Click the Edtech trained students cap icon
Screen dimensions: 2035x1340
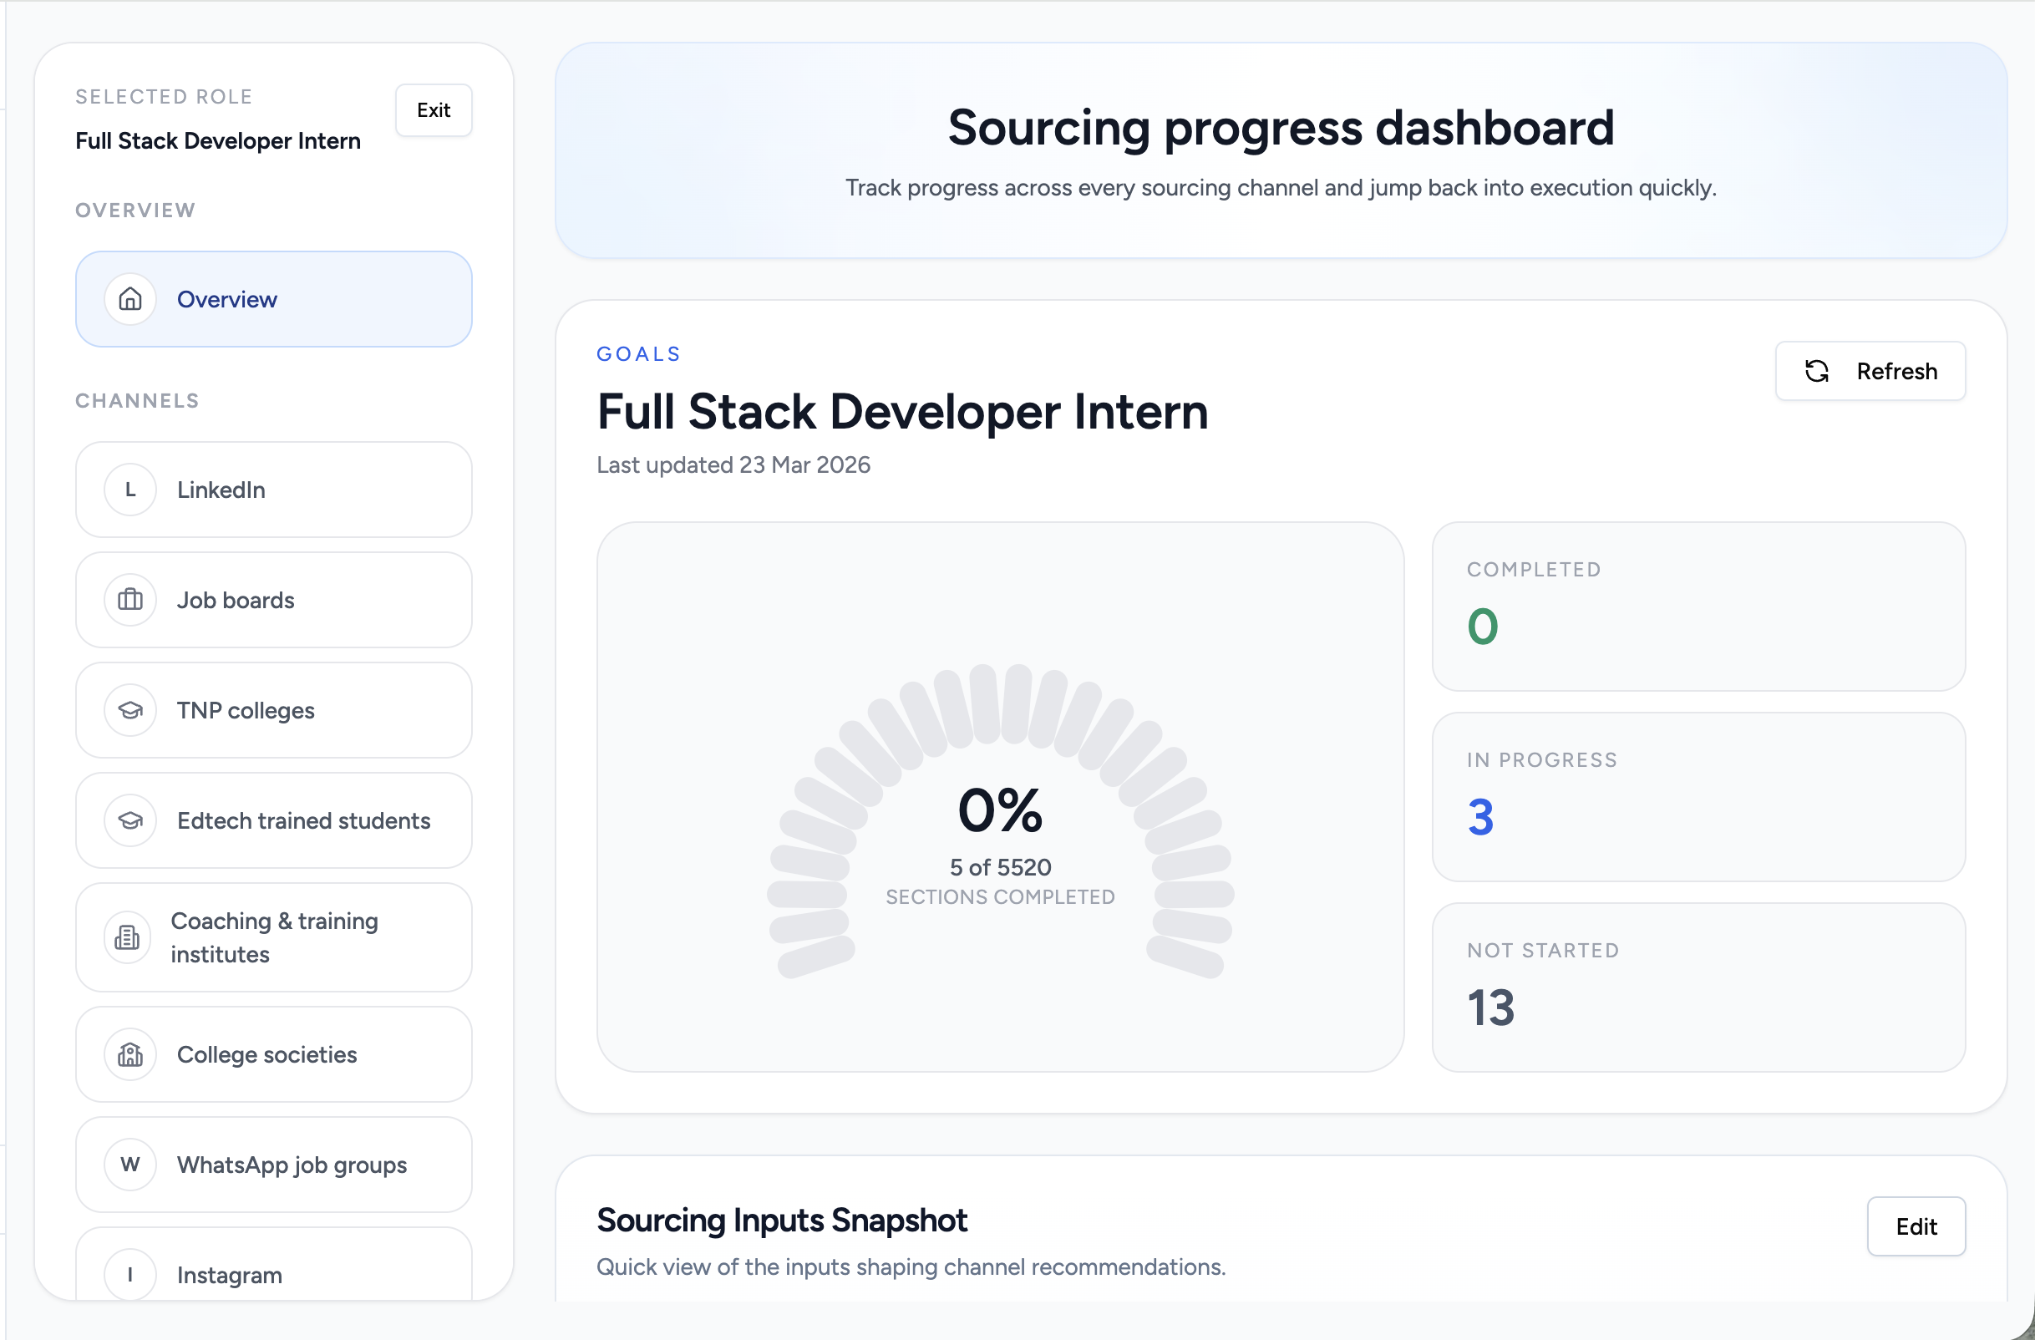130,821
